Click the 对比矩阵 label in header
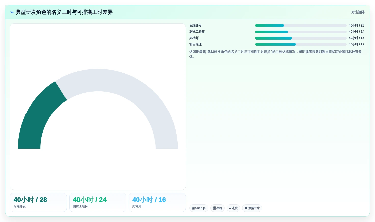The image size is (375, 222). tap(358, 12)
